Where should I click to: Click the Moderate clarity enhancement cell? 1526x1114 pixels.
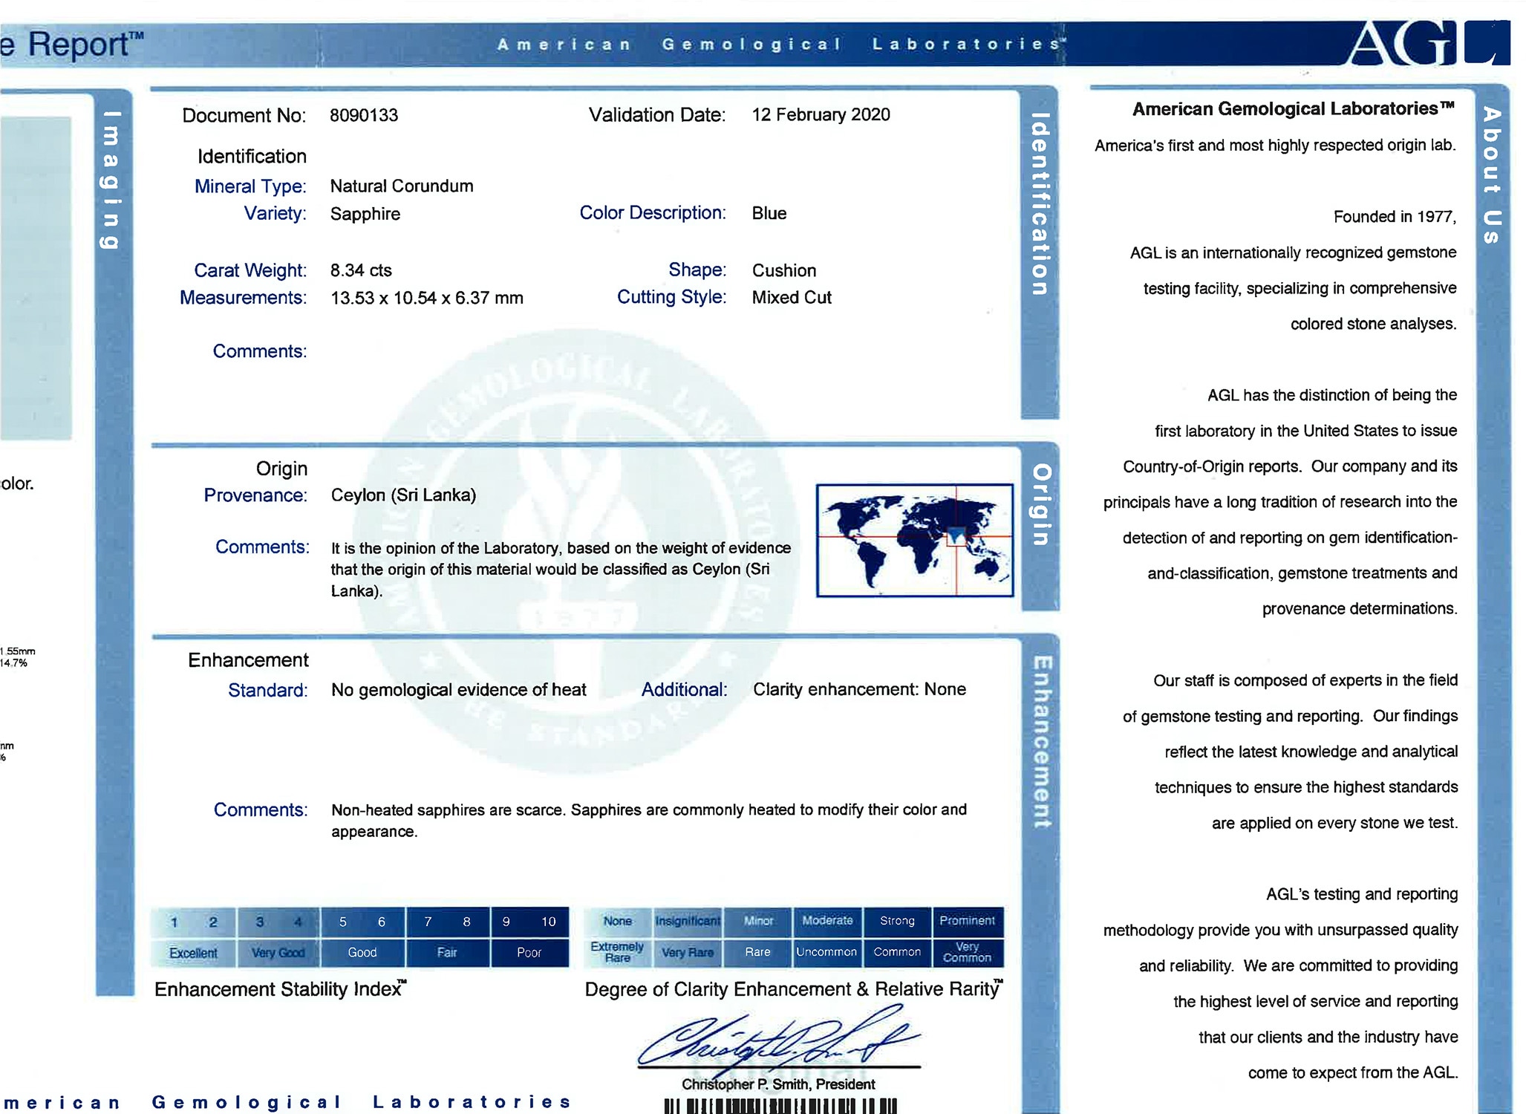pos(827,921)
